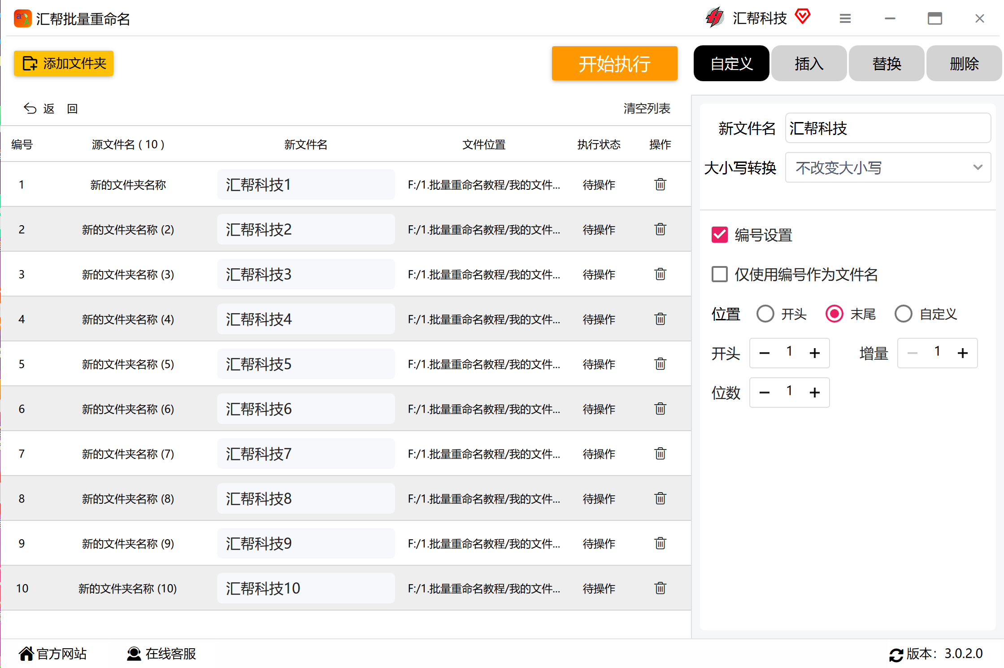
Task: Increase 位数 value with plus
Action: [815, 393]
